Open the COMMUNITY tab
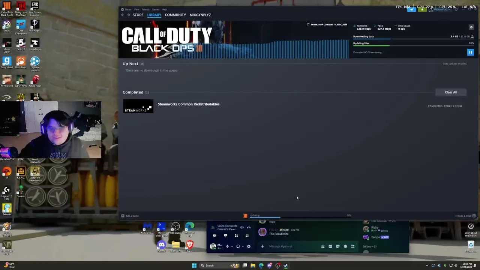The height and width of the screenshot is (270, 480). coord(175,15)
